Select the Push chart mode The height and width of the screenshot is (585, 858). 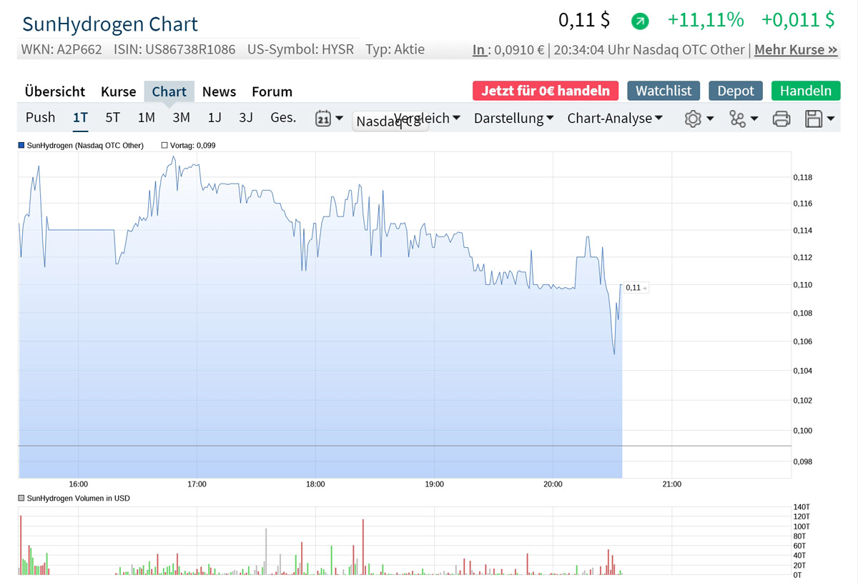click(41, 118)
